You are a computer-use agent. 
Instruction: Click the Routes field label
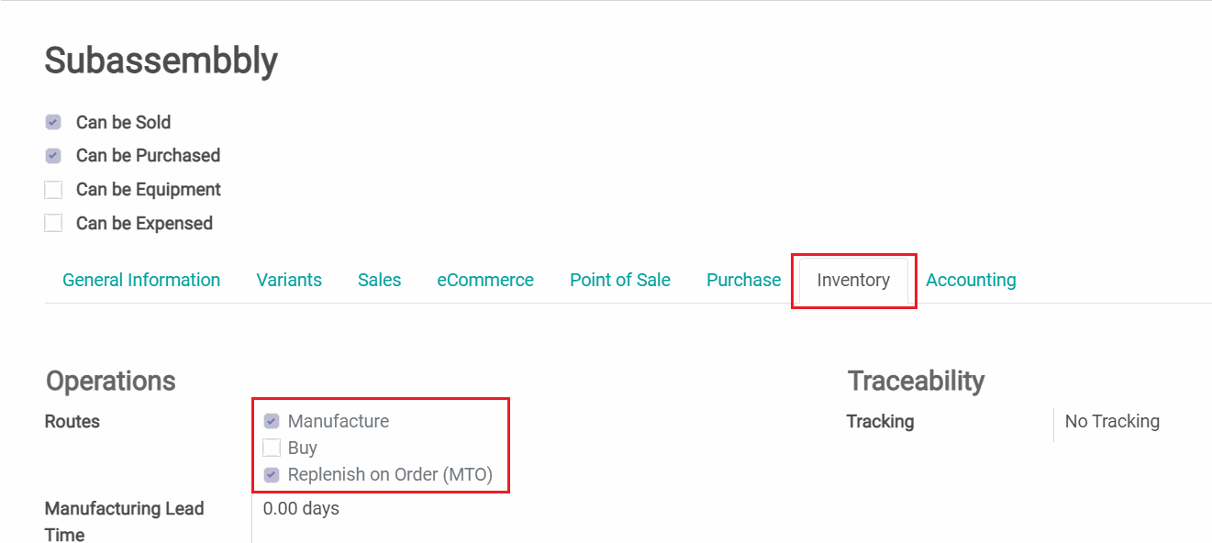click(72, 422)
